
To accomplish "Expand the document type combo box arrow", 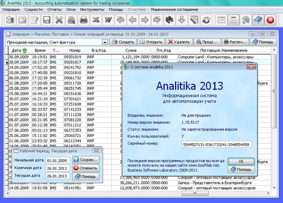I will [x=105, y=42].
